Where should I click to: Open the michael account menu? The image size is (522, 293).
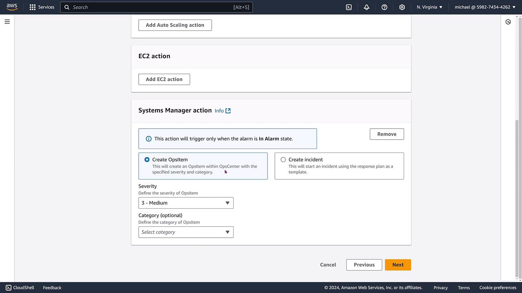(x=485, y=7)
